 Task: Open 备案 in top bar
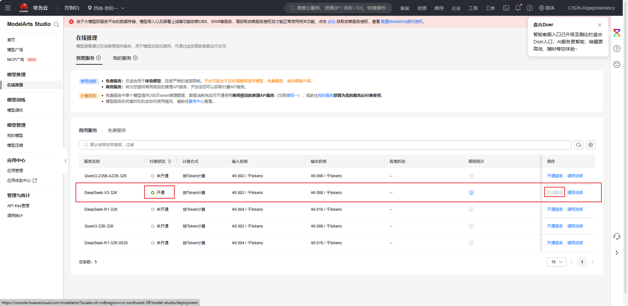coord(405,8)
